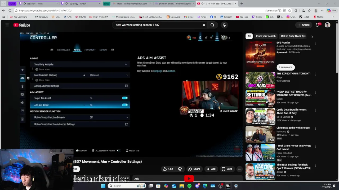Screen dimensions: 339x190
Task: Expand Look Inversion Standard dropdown
Action: [x=127, y=75]
